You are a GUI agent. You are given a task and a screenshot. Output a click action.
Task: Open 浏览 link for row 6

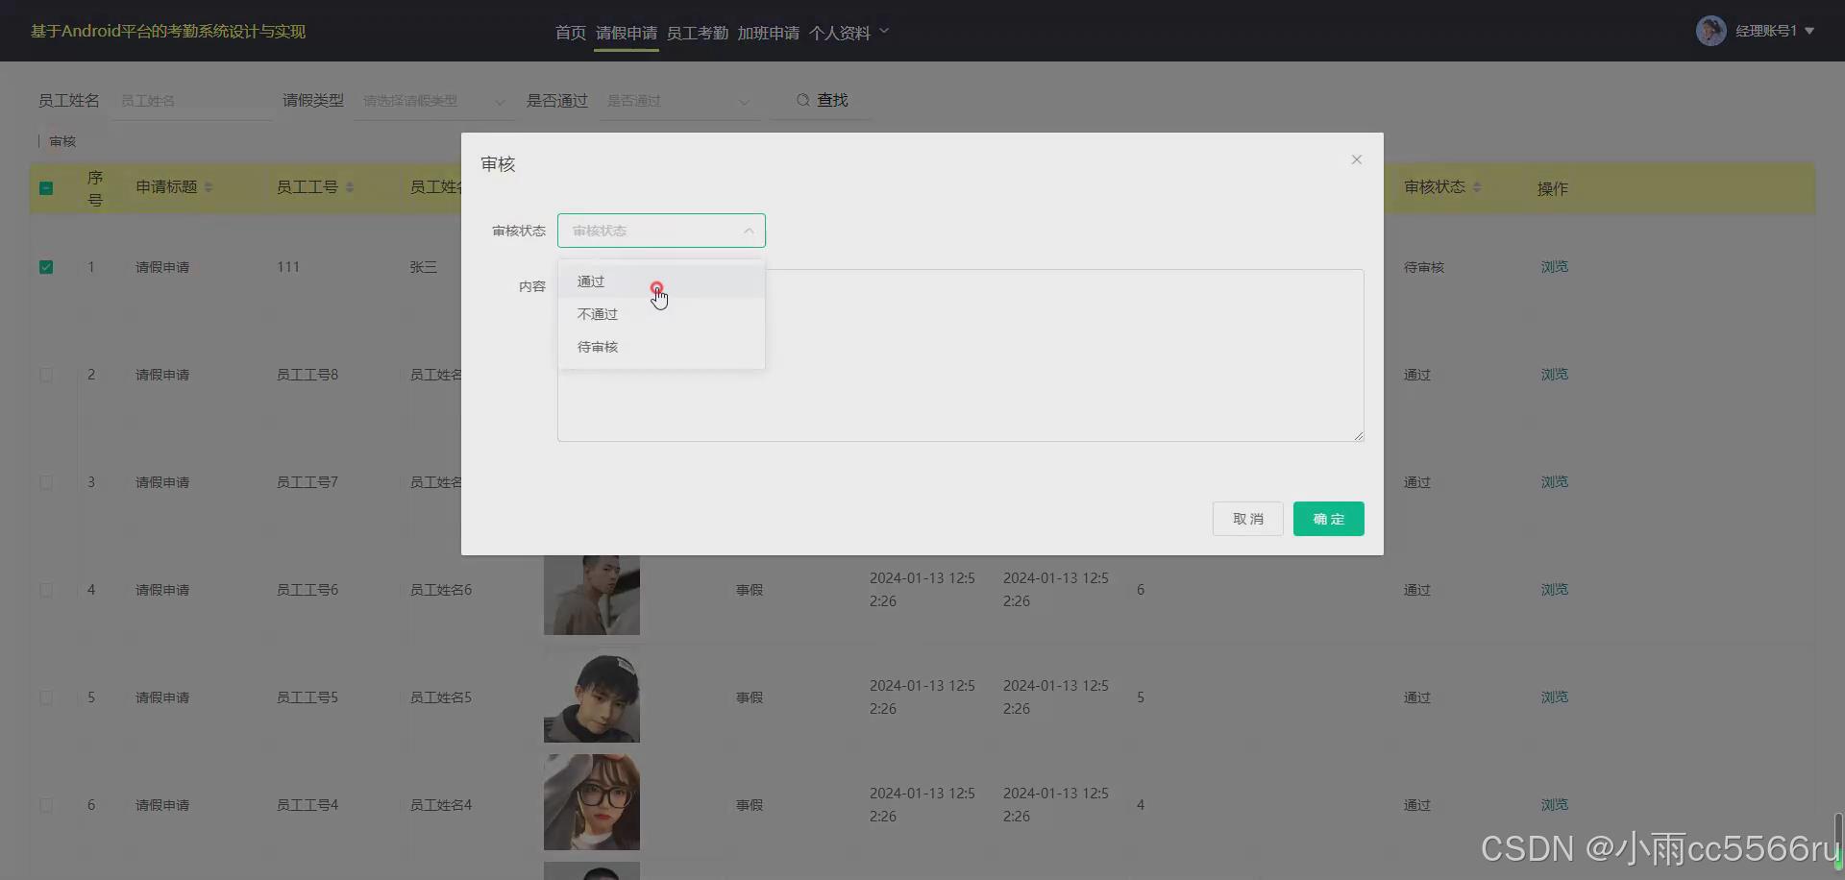point(1555,805)
